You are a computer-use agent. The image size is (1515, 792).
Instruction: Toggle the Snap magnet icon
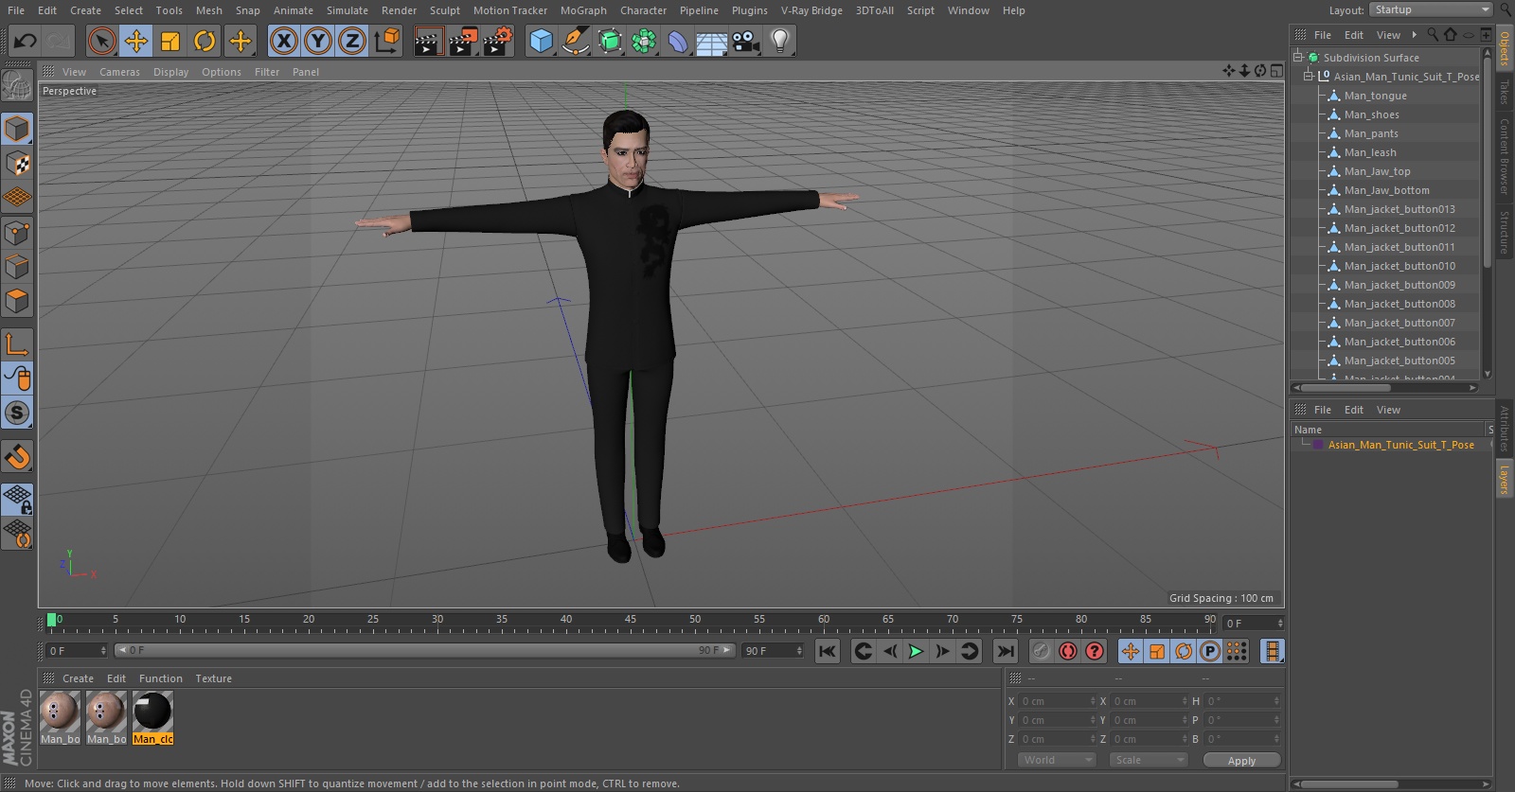pos(17,457)
